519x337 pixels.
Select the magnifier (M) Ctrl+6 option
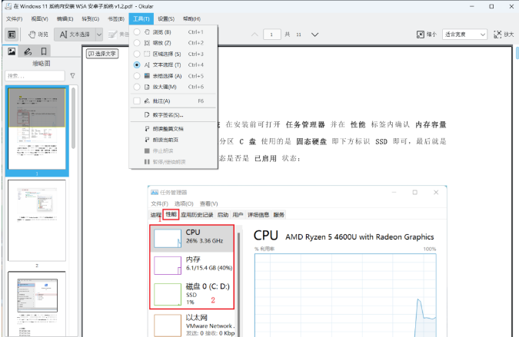[x=174, y=87]
